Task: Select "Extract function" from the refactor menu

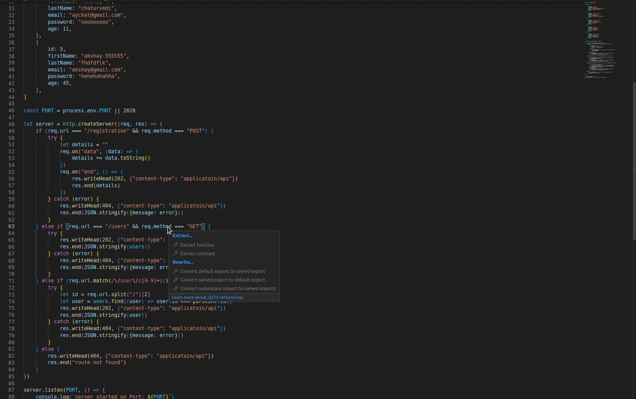Action: pyautogui.click(x=197, y=244)
